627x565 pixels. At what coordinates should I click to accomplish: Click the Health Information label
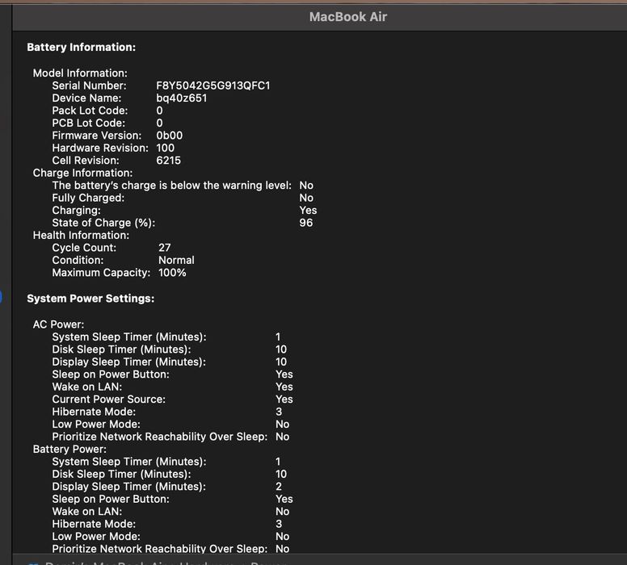pyautogui.click(x=81, y=235)
